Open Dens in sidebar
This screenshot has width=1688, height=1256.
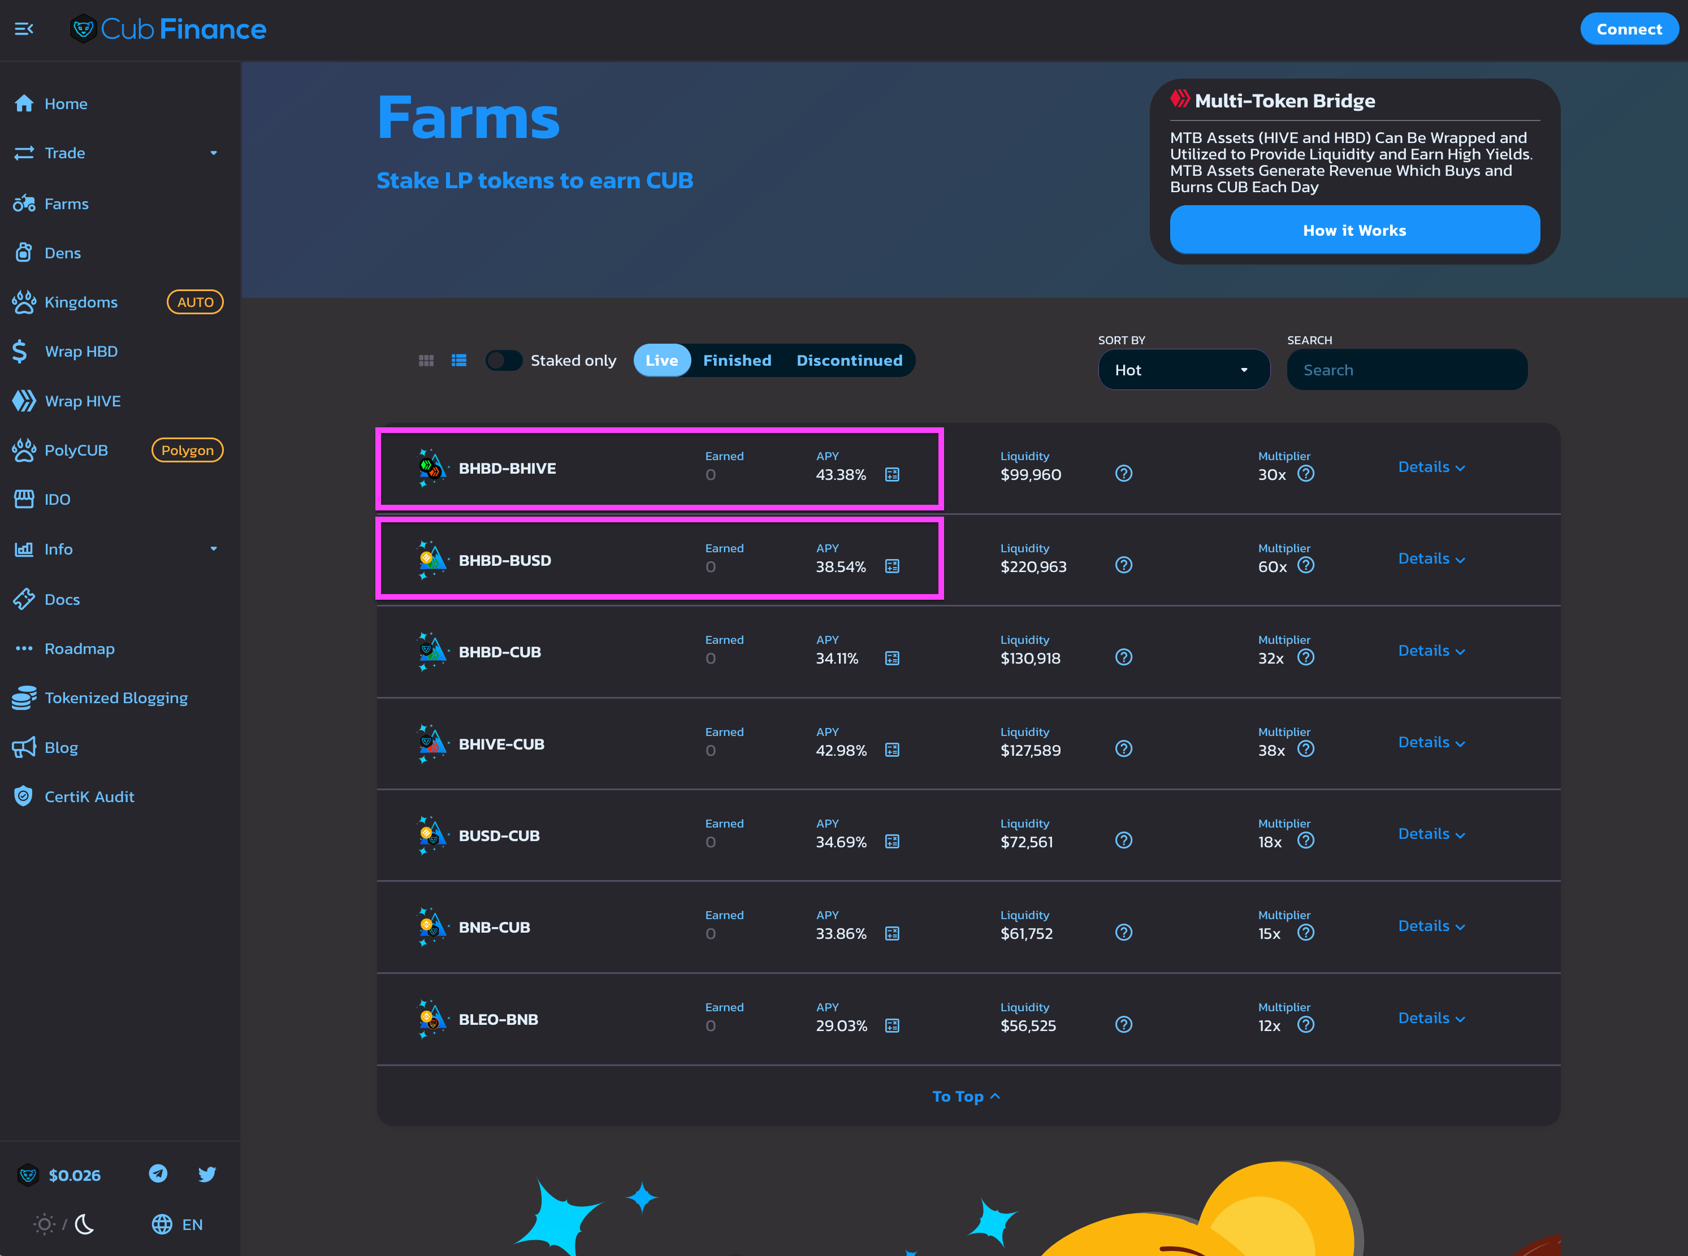tap(119, 253)
